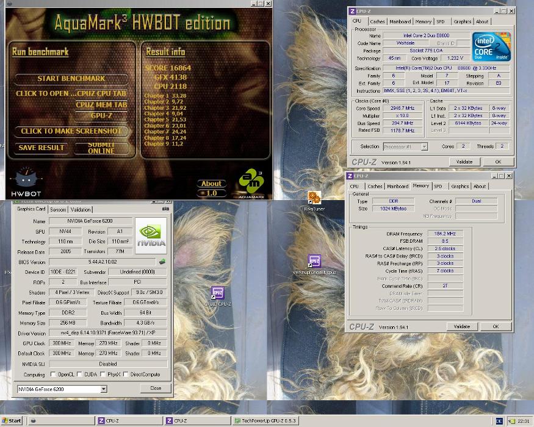534x427 pixels.
Task: Click the BIOS Version field 5.44.A2.10.02
Action: [x=103, y=262]
